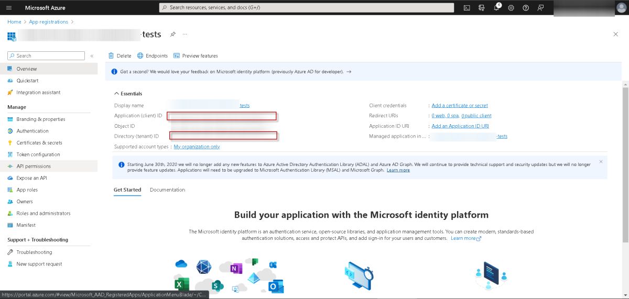629x299 pixels.
Task: Dismiss the ADAL deprecation notice
Action: point(601,161)
